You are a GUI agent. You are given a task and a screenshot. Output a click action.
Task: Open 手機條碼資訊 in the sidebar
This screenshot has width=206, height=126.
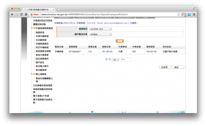pos(42,44)
